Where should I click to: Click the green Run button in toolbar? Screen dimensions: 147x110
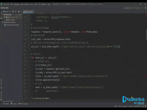pos(135,8)
